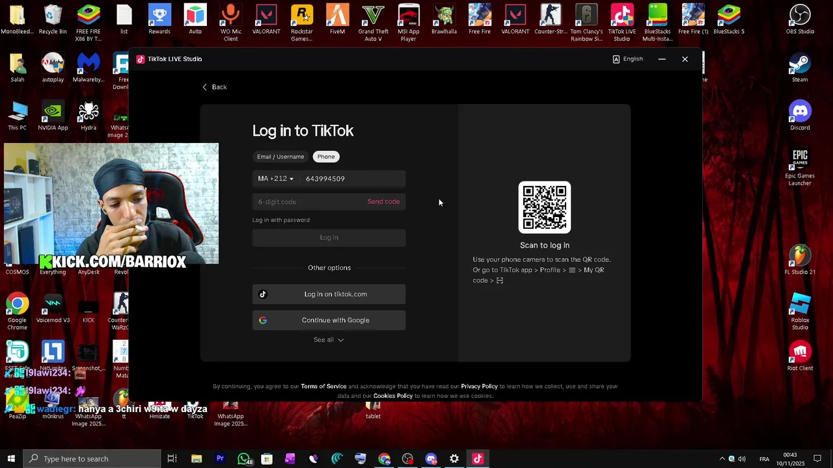The image size is (833, 468).
Task: Open Tom Clancy's Rainbow Six desktop icon
Action: [586, 23]
